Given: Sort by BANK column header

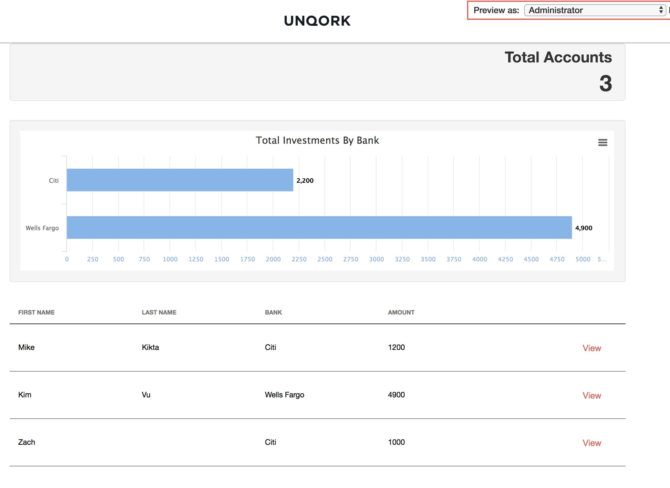Looking at the screenshot, I should (273, 312).
